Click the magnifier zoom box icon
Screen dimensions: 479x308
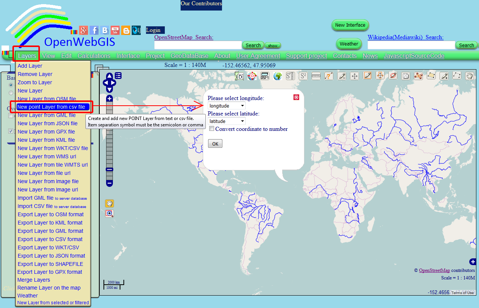[x=109, y=214]
